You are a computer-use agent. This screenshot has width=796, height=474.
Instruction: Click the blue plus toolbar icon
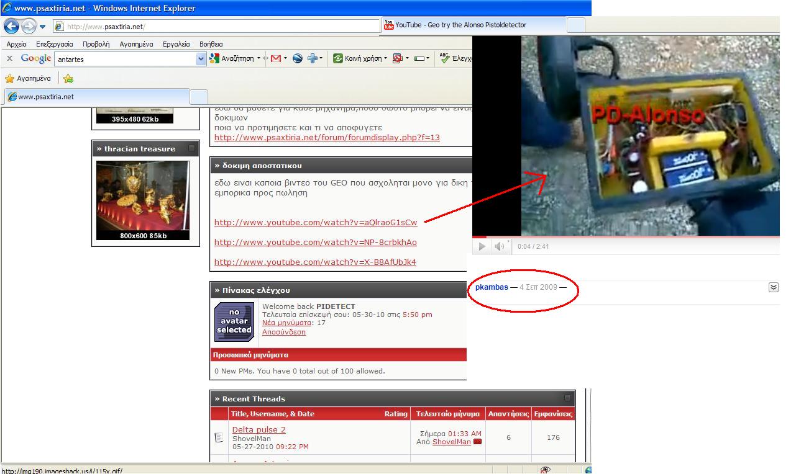coord(312,58)
